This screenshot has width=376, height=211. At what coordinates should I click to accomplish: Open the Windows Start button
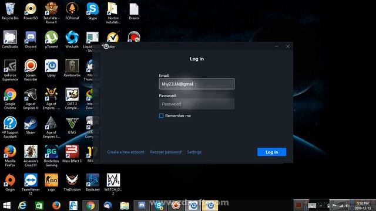coord(6,206)
